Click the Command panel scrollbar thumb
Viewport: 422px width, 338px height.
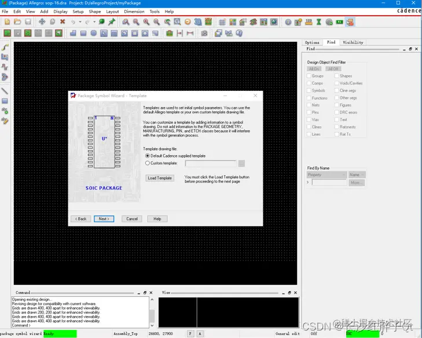click(x=152, y=316)
